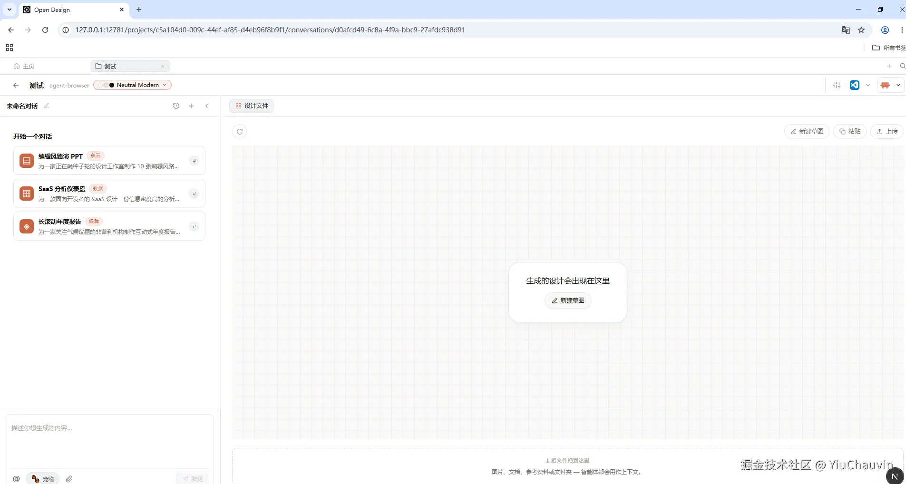Image resolution: width=906 pixels, height=484 pixels.
Task: Click the address bar URL
Action: click(270, 30)
